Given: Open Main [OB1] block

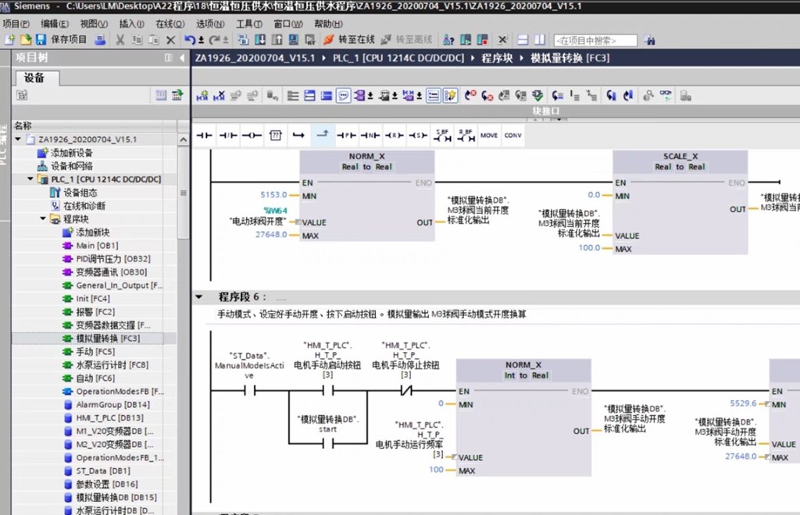Looking at the screenshot, I should point(97,246).
